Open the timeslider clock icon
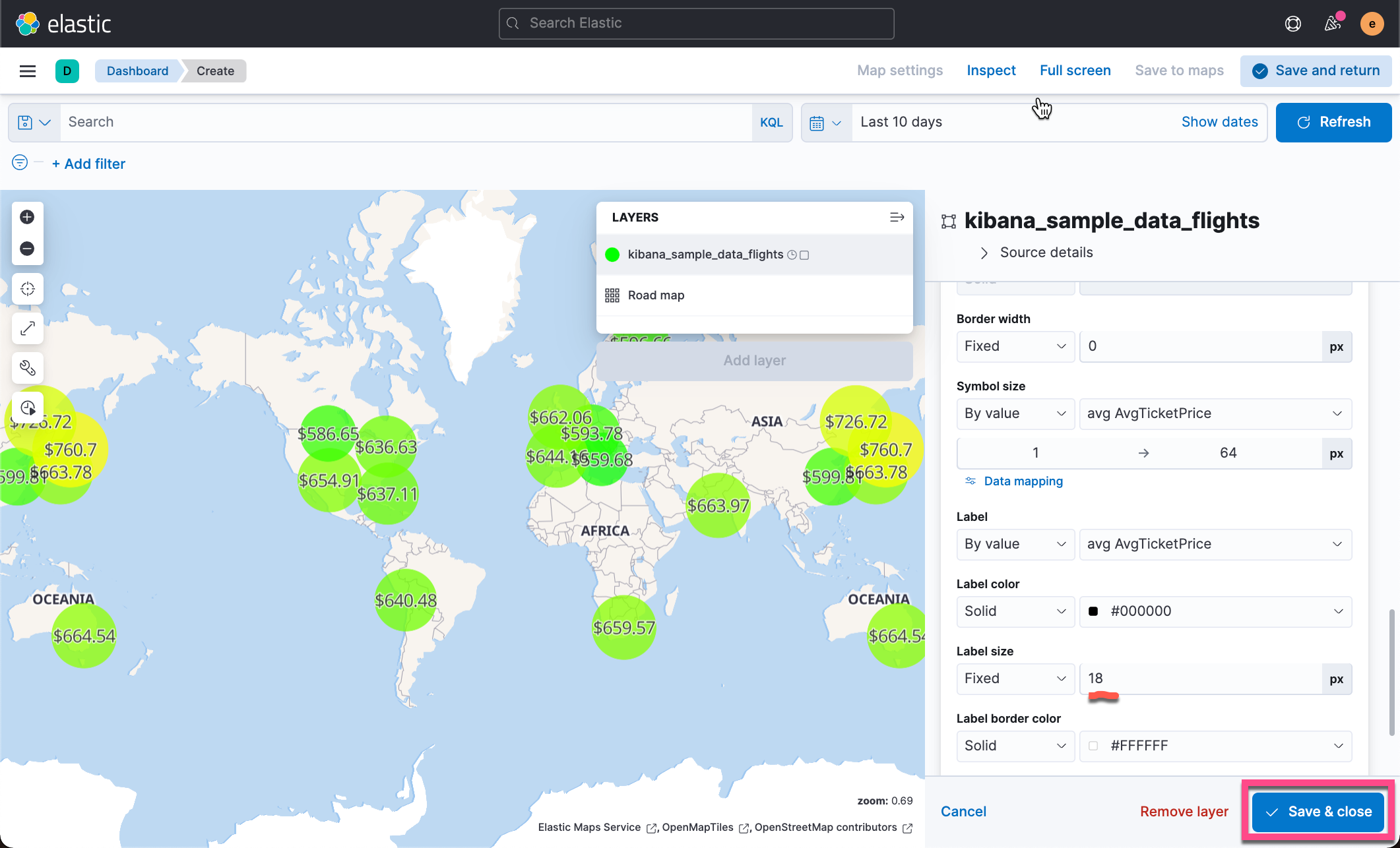 pos(27,408)
